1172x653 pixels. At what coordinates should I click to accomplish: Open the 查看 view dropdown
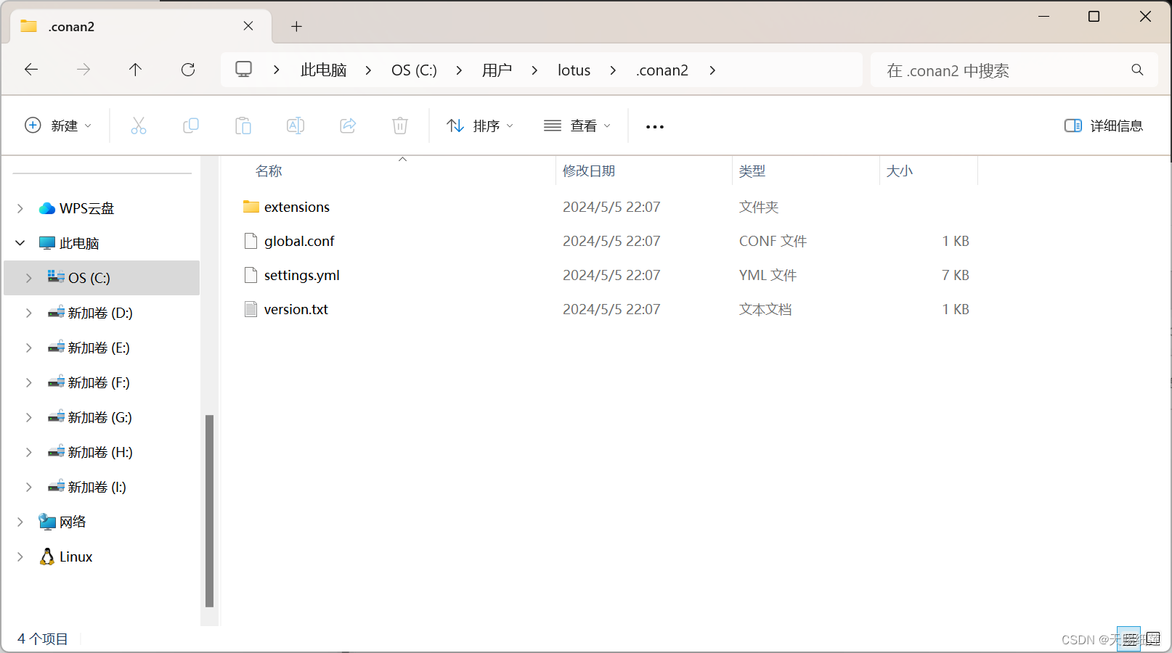tap(577, 126)
